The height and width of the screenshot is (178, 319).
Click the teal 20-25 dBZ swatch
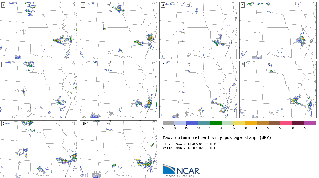(x=204, y=123)
